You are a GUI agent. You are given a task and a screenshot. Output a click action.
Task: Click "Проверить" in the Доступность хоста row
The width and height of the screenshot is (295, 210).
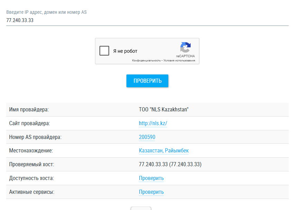pyautogui.click(x=151, y=178)
